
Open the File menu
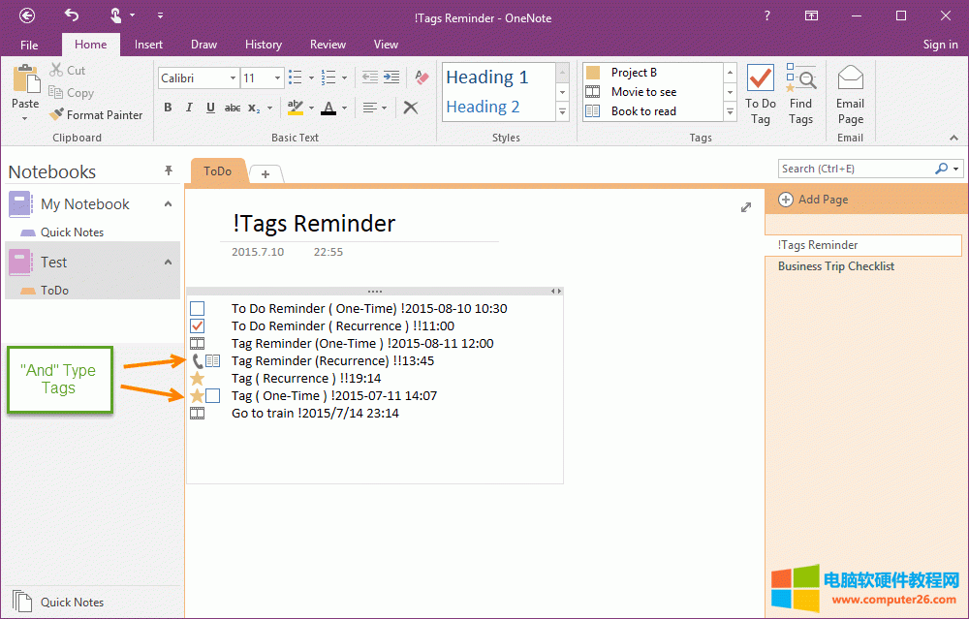[x=29, y=45]
